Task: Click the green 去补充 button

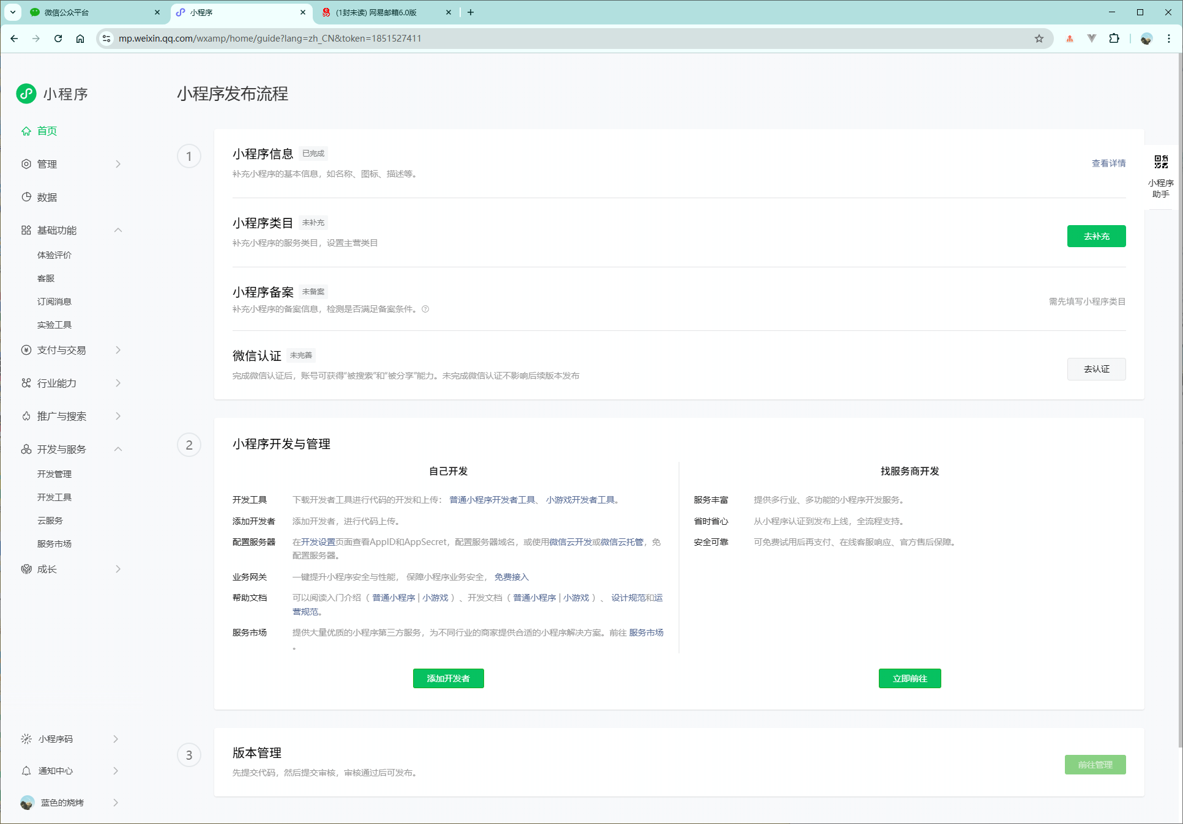Action: click(1096, 236)
